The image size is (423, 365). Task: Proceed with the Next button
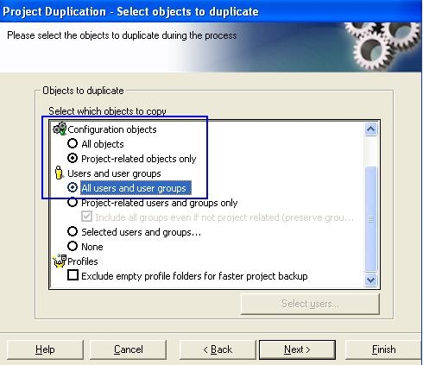click(x=297, y=349)
